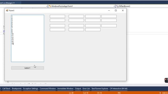Image resolution: width=168 pixels, height=94 pixels.
Task: Open the WindowsFormsApp.Form1 class dropdown
Action: point(114,6)
